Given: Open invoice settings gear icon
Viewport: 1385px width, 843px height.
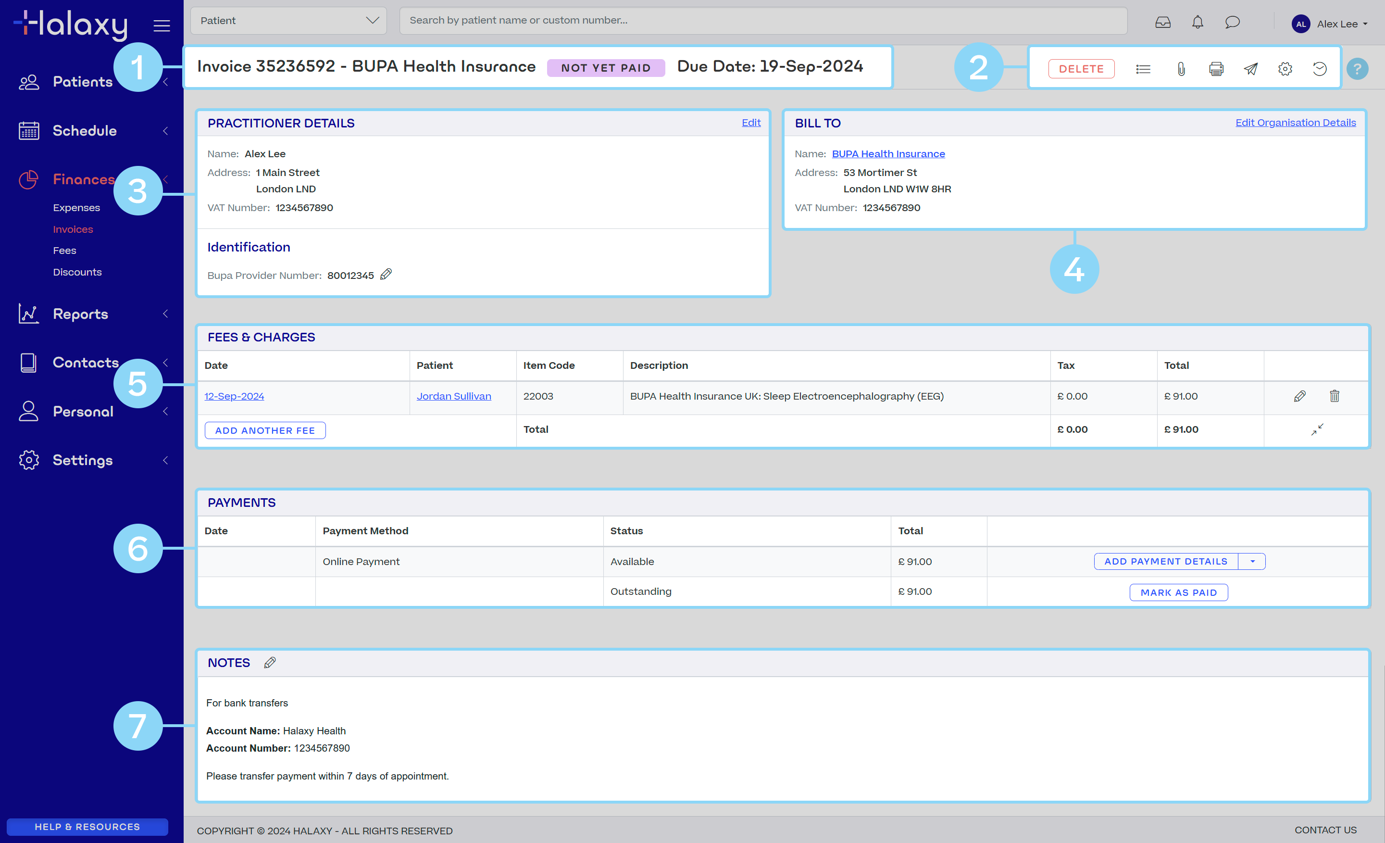Looking at the screenshot, I should (x=1285, y=69).
